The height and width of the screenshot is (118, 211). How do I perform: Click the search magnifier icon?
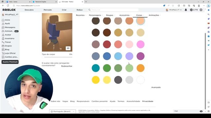coord(89,10)
